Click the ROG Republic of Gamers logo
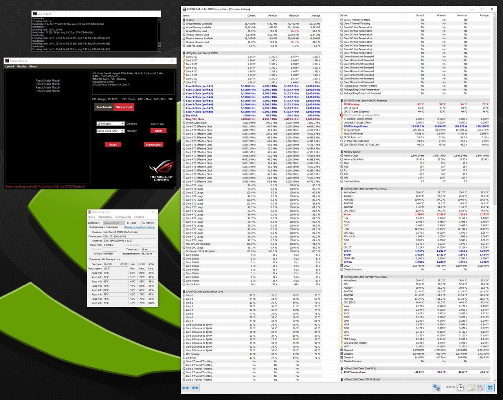The height and width of the screenshot is (400, 503). click(161, 171)
